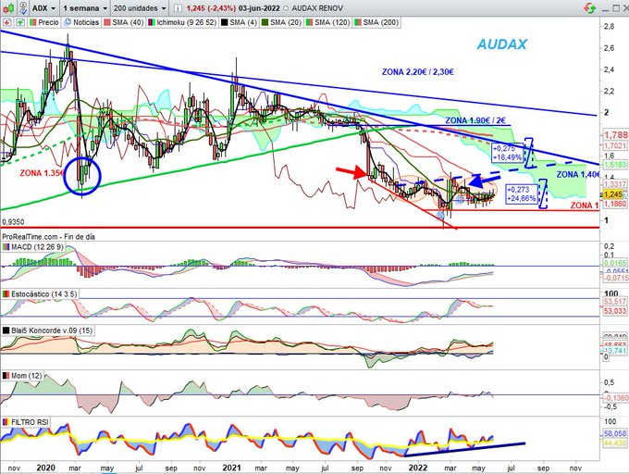Open Ichimoku (9 26 52) settings
The image size is (629, 474).
pos(182,22)
